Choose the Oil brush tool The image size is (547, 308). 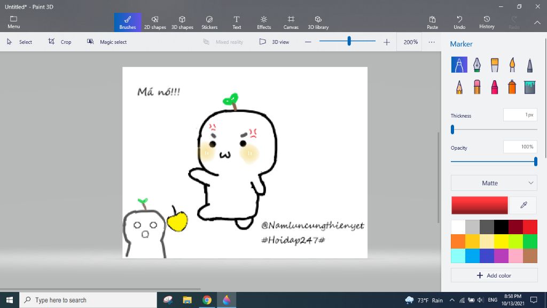494,65
